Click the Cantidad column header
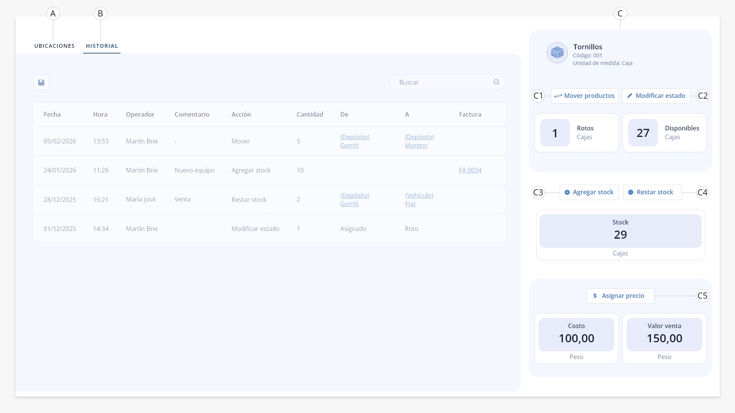Screen dimensions: 735x413 pyautogui.click(x=310, y=114)
